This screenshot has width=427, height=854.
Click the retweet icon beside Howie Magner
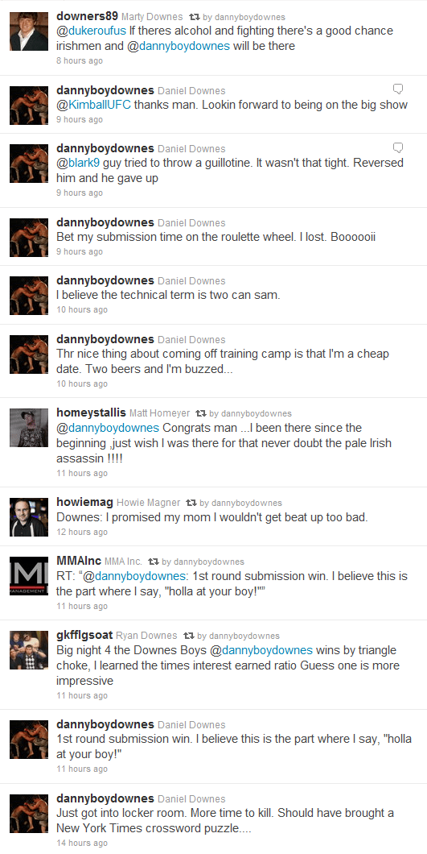click(191, 503)
